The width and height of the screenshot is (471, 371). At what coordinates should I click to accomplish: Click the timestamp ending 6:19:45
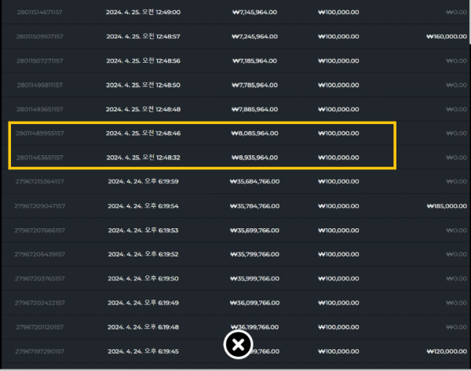coord(144,351)
